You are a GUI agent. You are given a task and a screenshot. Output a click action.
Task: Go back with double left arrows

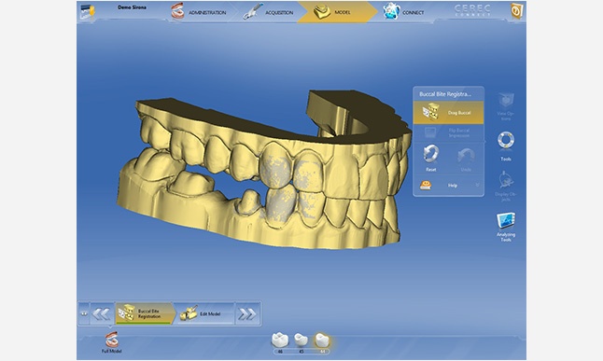[x=102, y=314]
